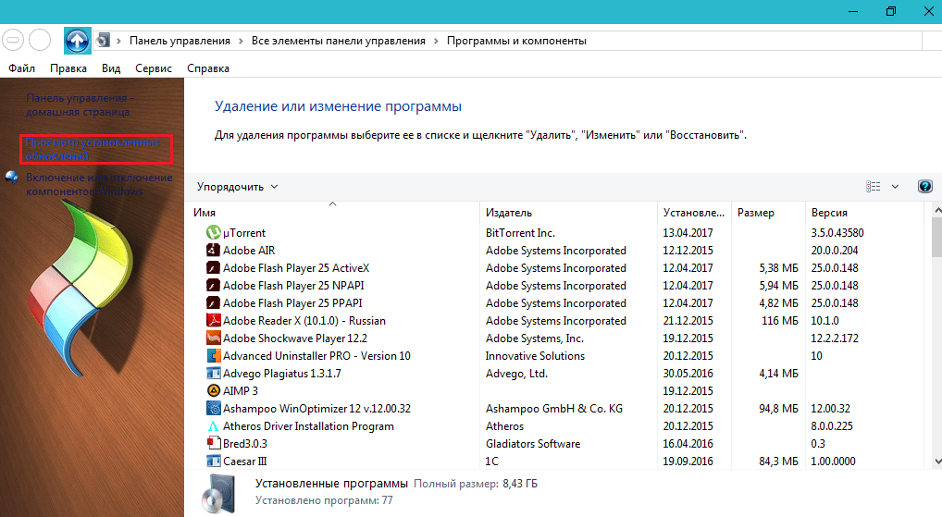Click the Caesar III icon
The height and width of the screenshot is (517, 942).
pos(213,462)
